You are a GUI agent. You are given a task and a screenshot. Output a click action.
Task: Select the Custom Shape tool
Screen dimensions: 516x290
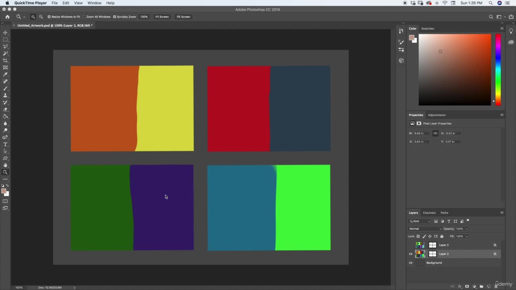[5, 158]
